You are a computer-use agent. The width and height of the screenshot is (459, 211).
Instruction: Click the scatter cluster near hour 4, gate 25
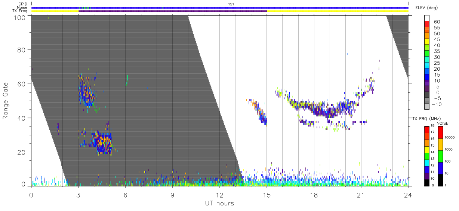(x=101, y=143)
